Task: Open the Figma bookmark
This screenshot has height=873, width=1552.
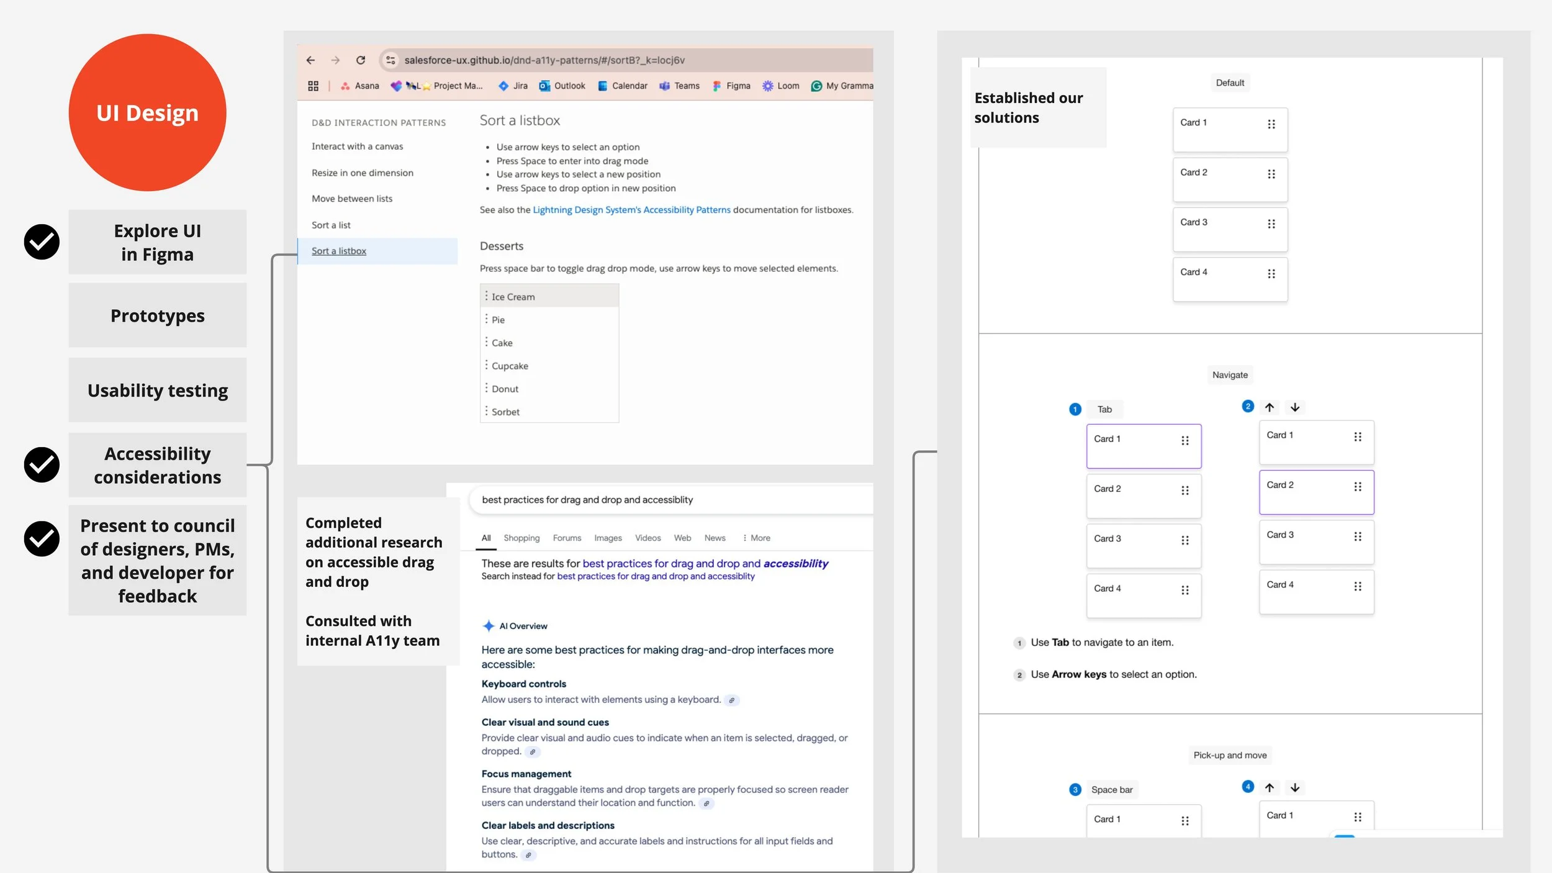Action: 731,86
